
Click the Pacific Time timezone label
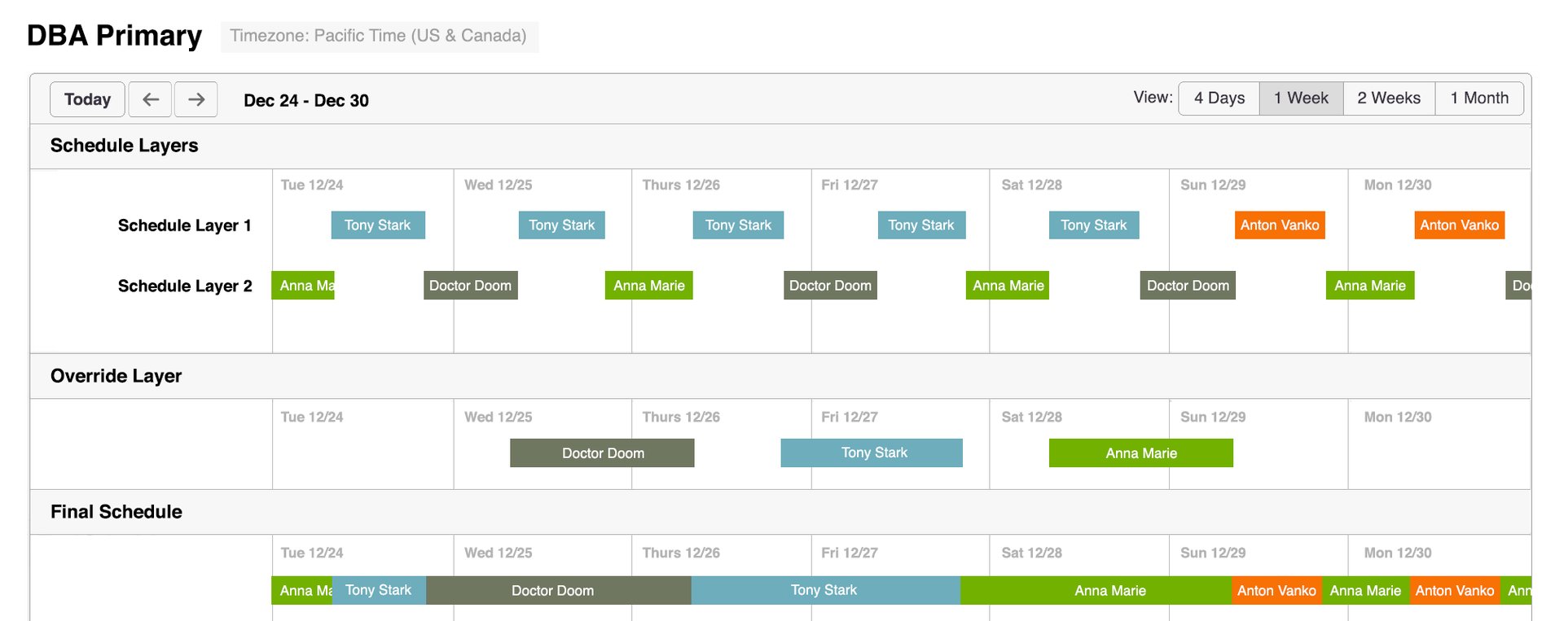pos(379,37)
